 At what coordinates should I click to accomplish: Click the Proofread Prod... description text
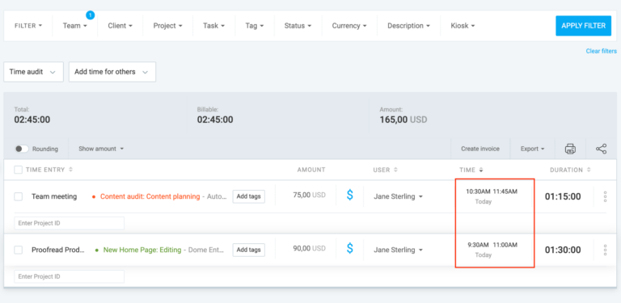pos(58,250)
